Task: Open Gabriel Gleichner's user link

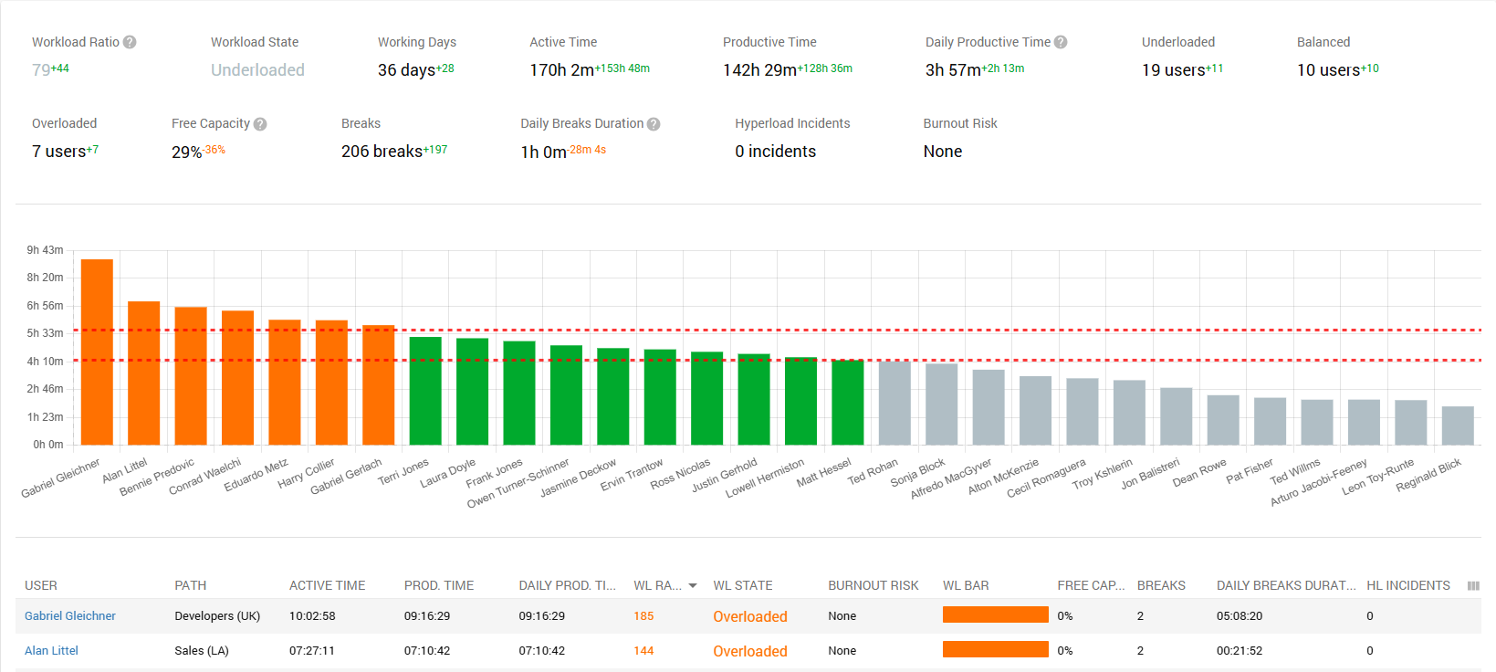Action: (70, 616)
